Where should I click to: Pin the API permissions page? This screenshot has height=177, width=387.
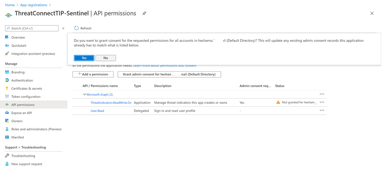click(144, 13)
